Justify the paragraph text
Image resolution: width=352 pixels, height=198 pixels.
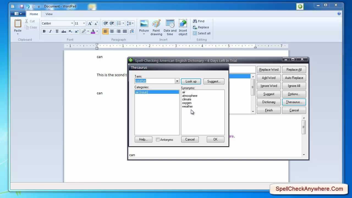125,31
